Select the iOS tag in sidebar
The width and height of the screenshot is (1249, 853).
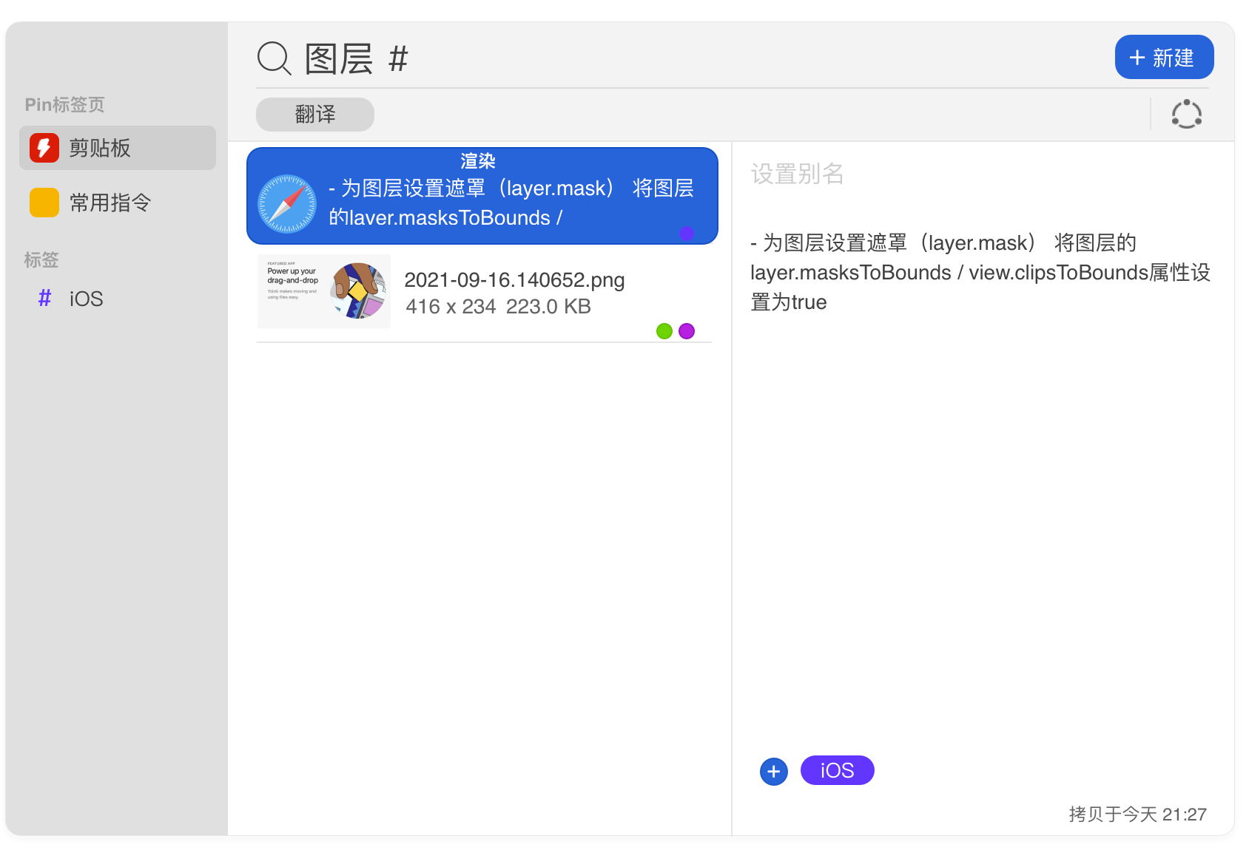click(86, 299)
